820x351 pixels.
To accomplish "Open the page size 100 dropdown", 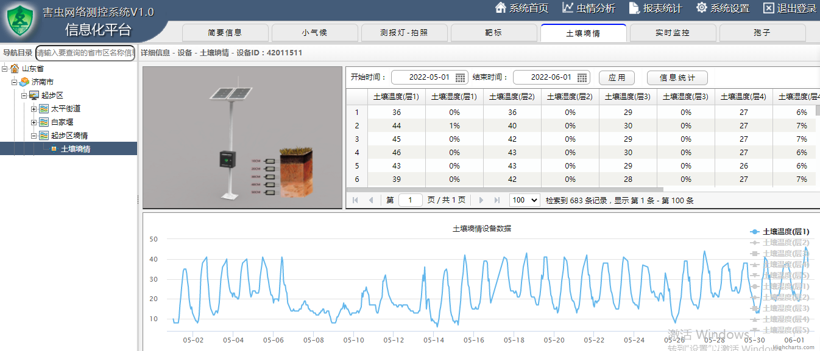I will click(525, 200).
